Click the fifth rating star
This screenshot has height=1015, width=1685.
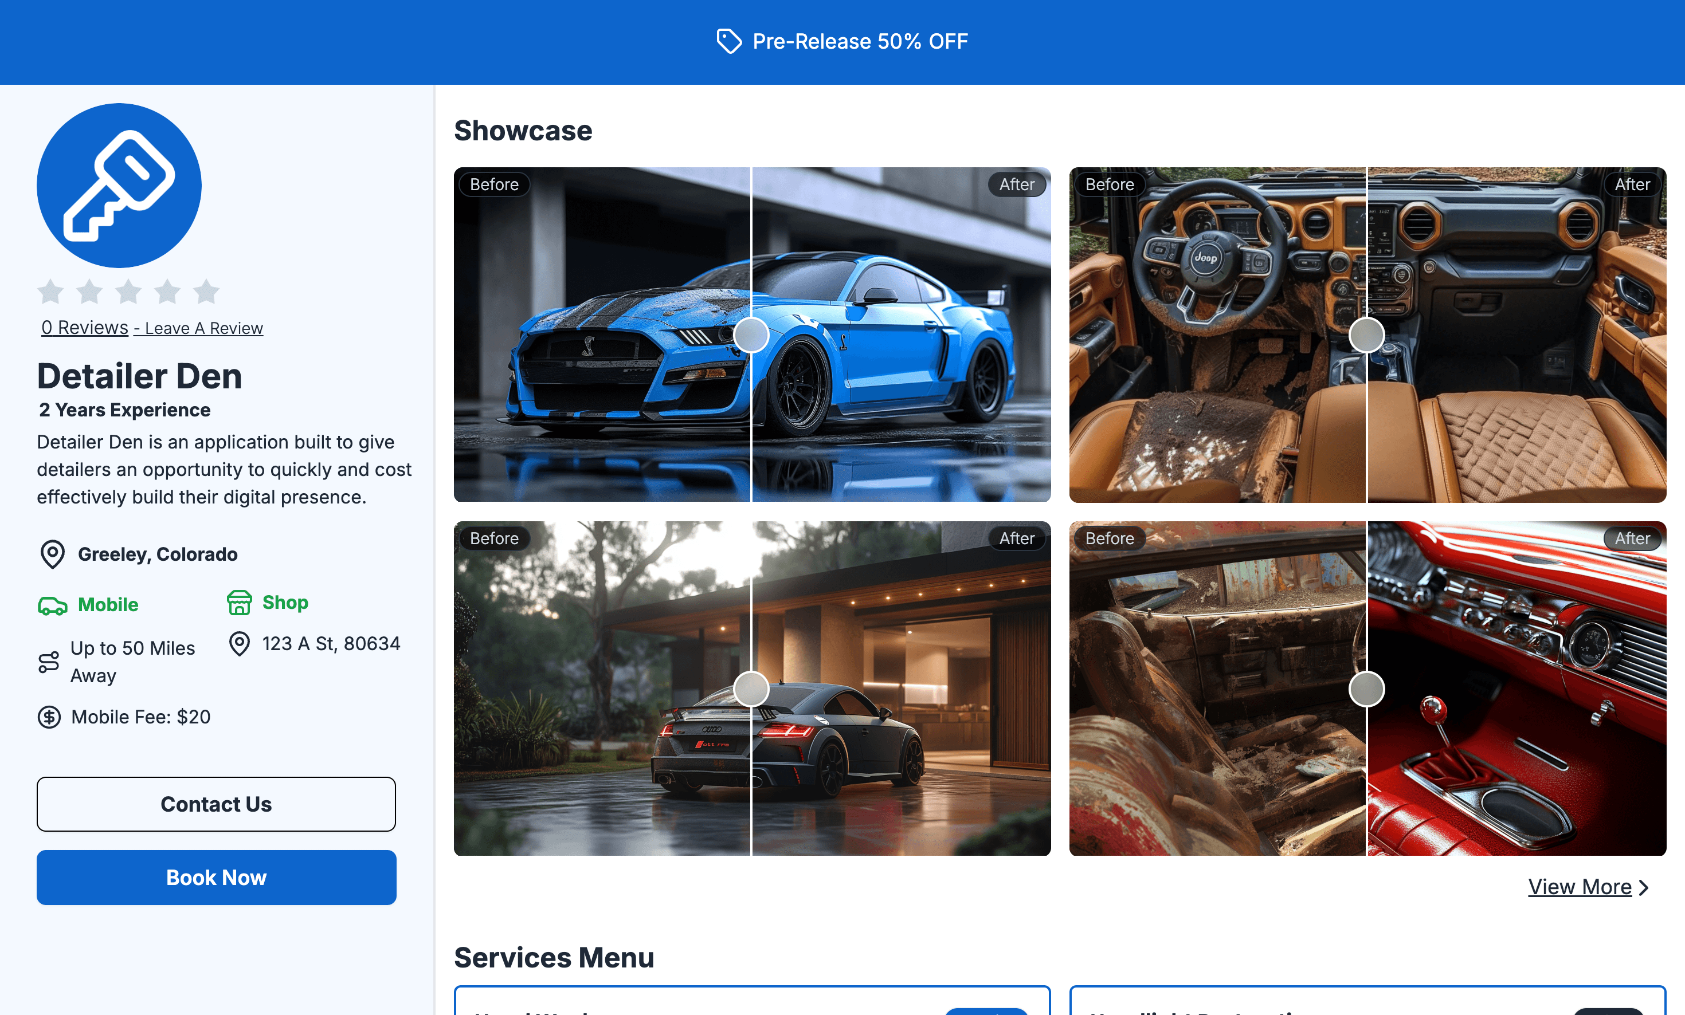coord(206,292)
